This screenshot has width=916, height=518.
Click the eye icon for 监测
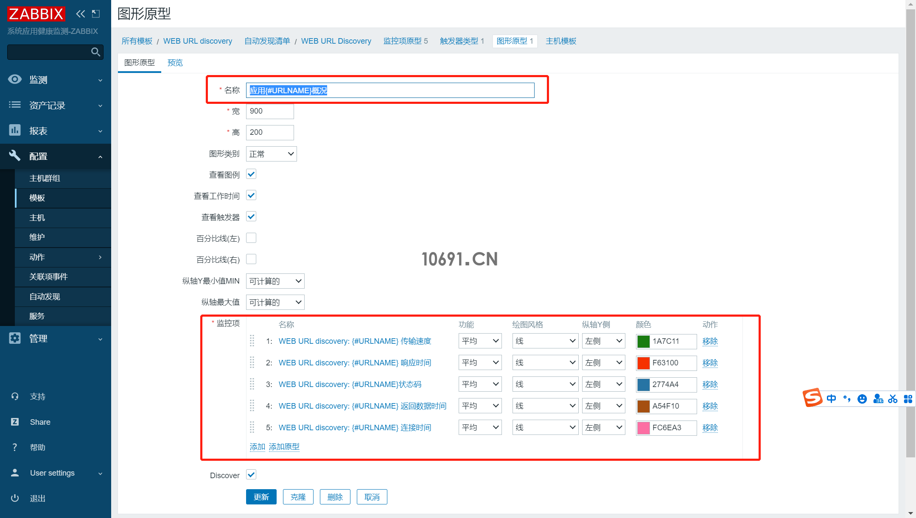pyautogui.click(x=15, y=79)
